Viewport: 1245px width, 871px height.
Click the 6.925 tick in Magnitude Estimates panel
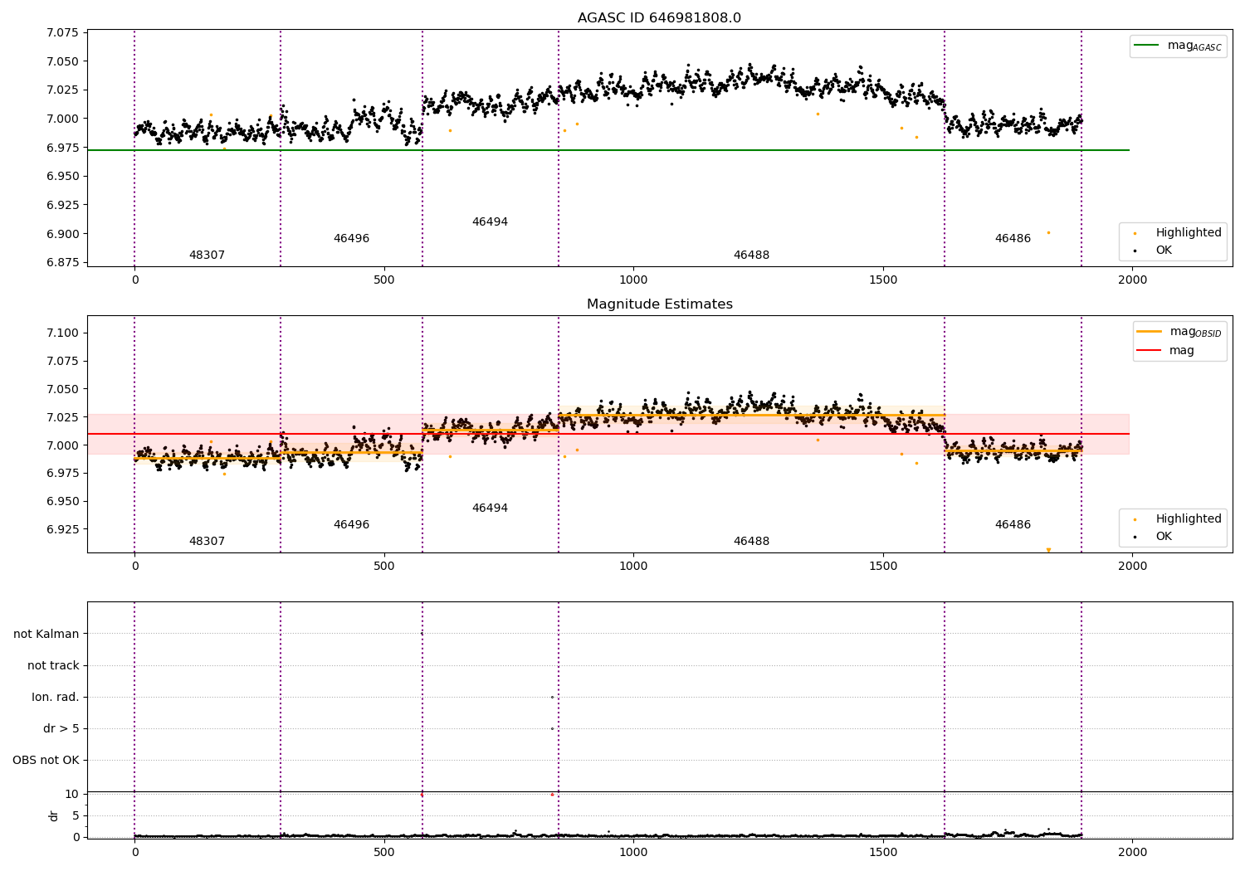pyautogui.click(x=62, y=529)
